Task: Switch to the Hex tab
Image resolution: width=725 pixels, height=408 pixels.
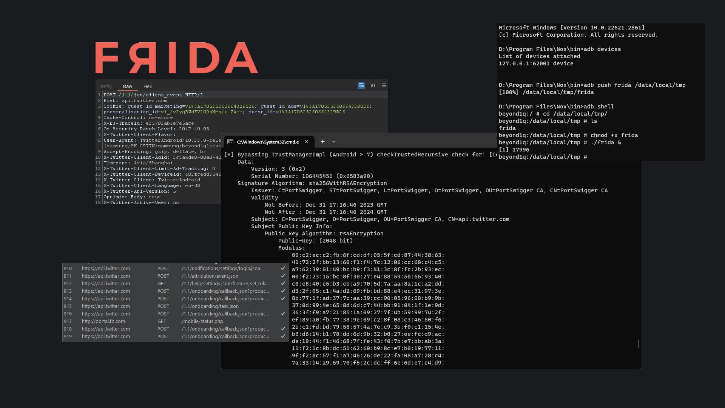Action: (x=148, y=86)
